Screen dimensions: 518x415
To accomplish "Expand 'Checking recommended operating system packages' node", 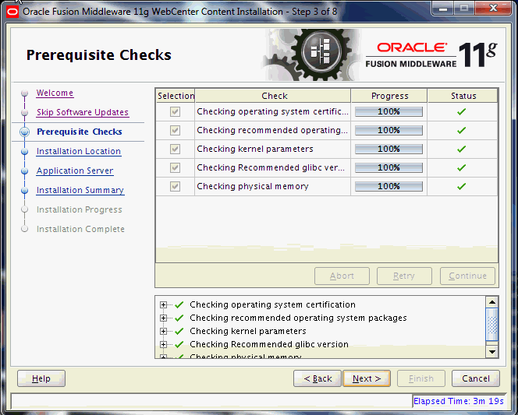I will point(163,318).
